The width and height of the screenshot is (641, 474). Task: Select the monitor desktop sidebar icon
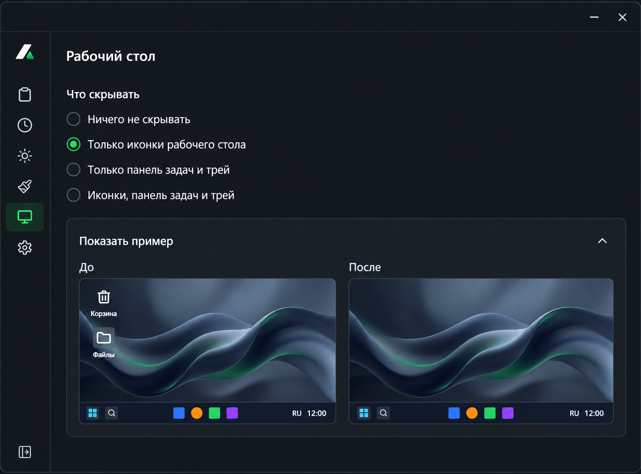pos(25,217)
